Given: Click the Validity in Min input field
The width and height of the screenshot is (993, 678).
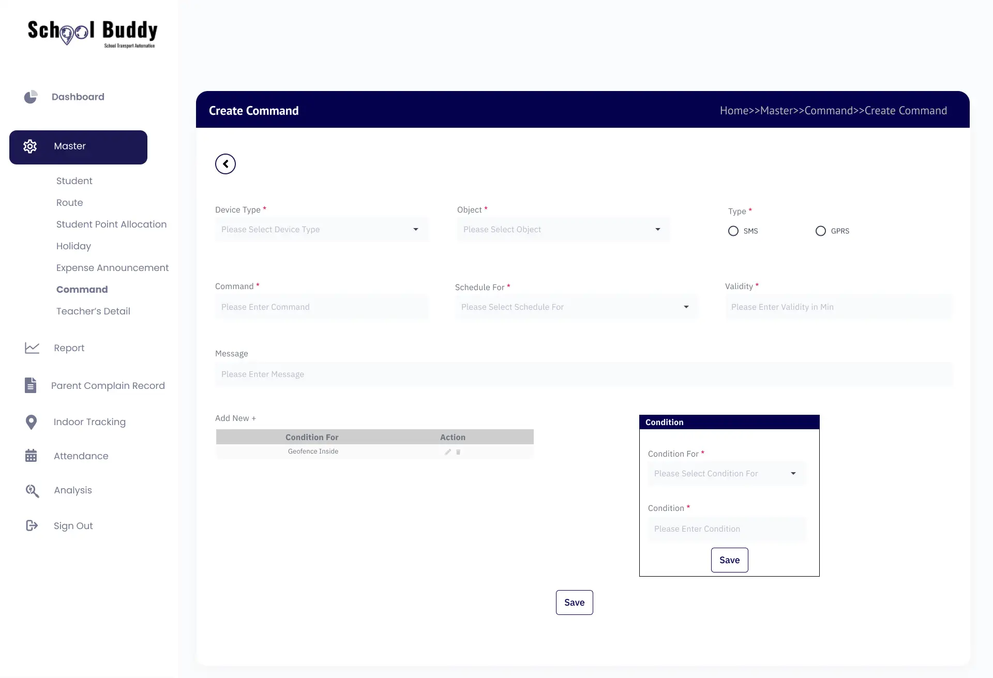Looking at the screenshot, I should tap(838, 307).
